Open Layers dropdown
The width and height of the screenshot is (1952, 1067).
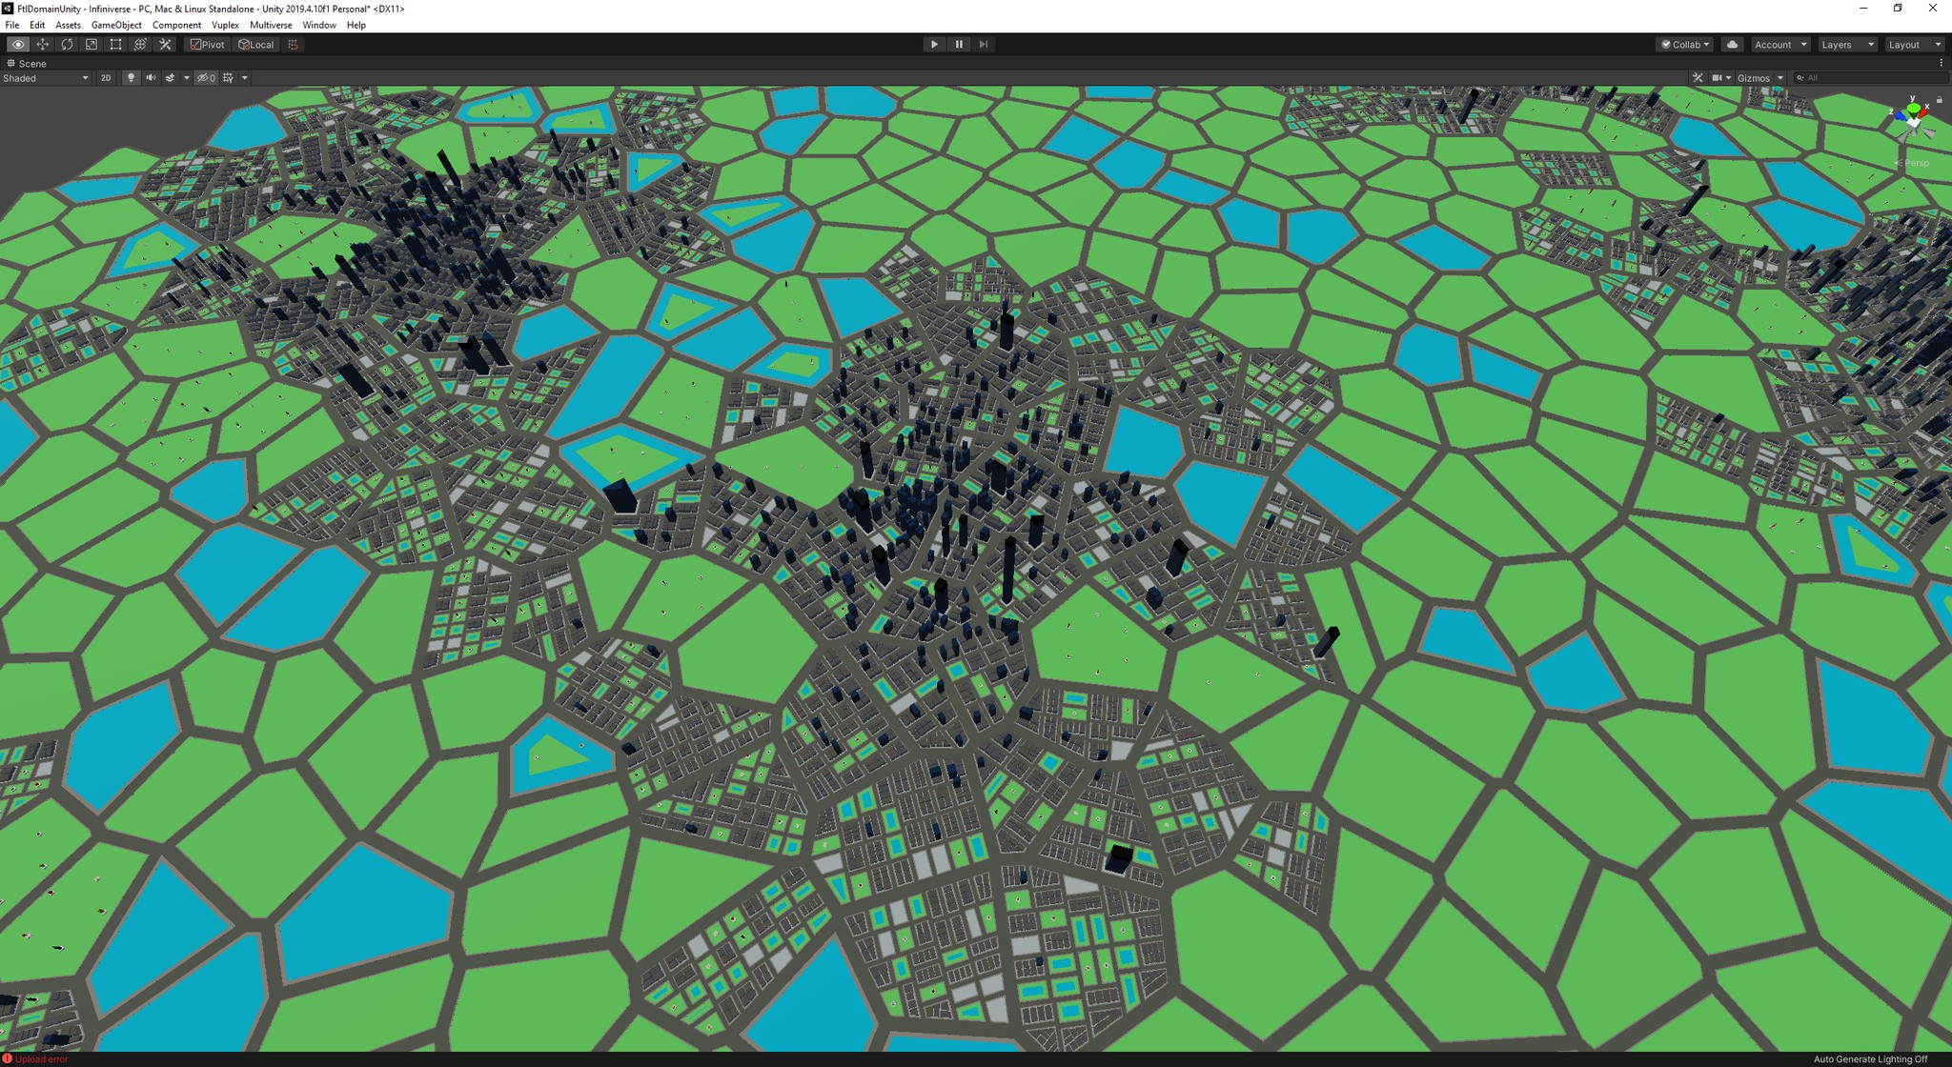(x=1847, y=45)
